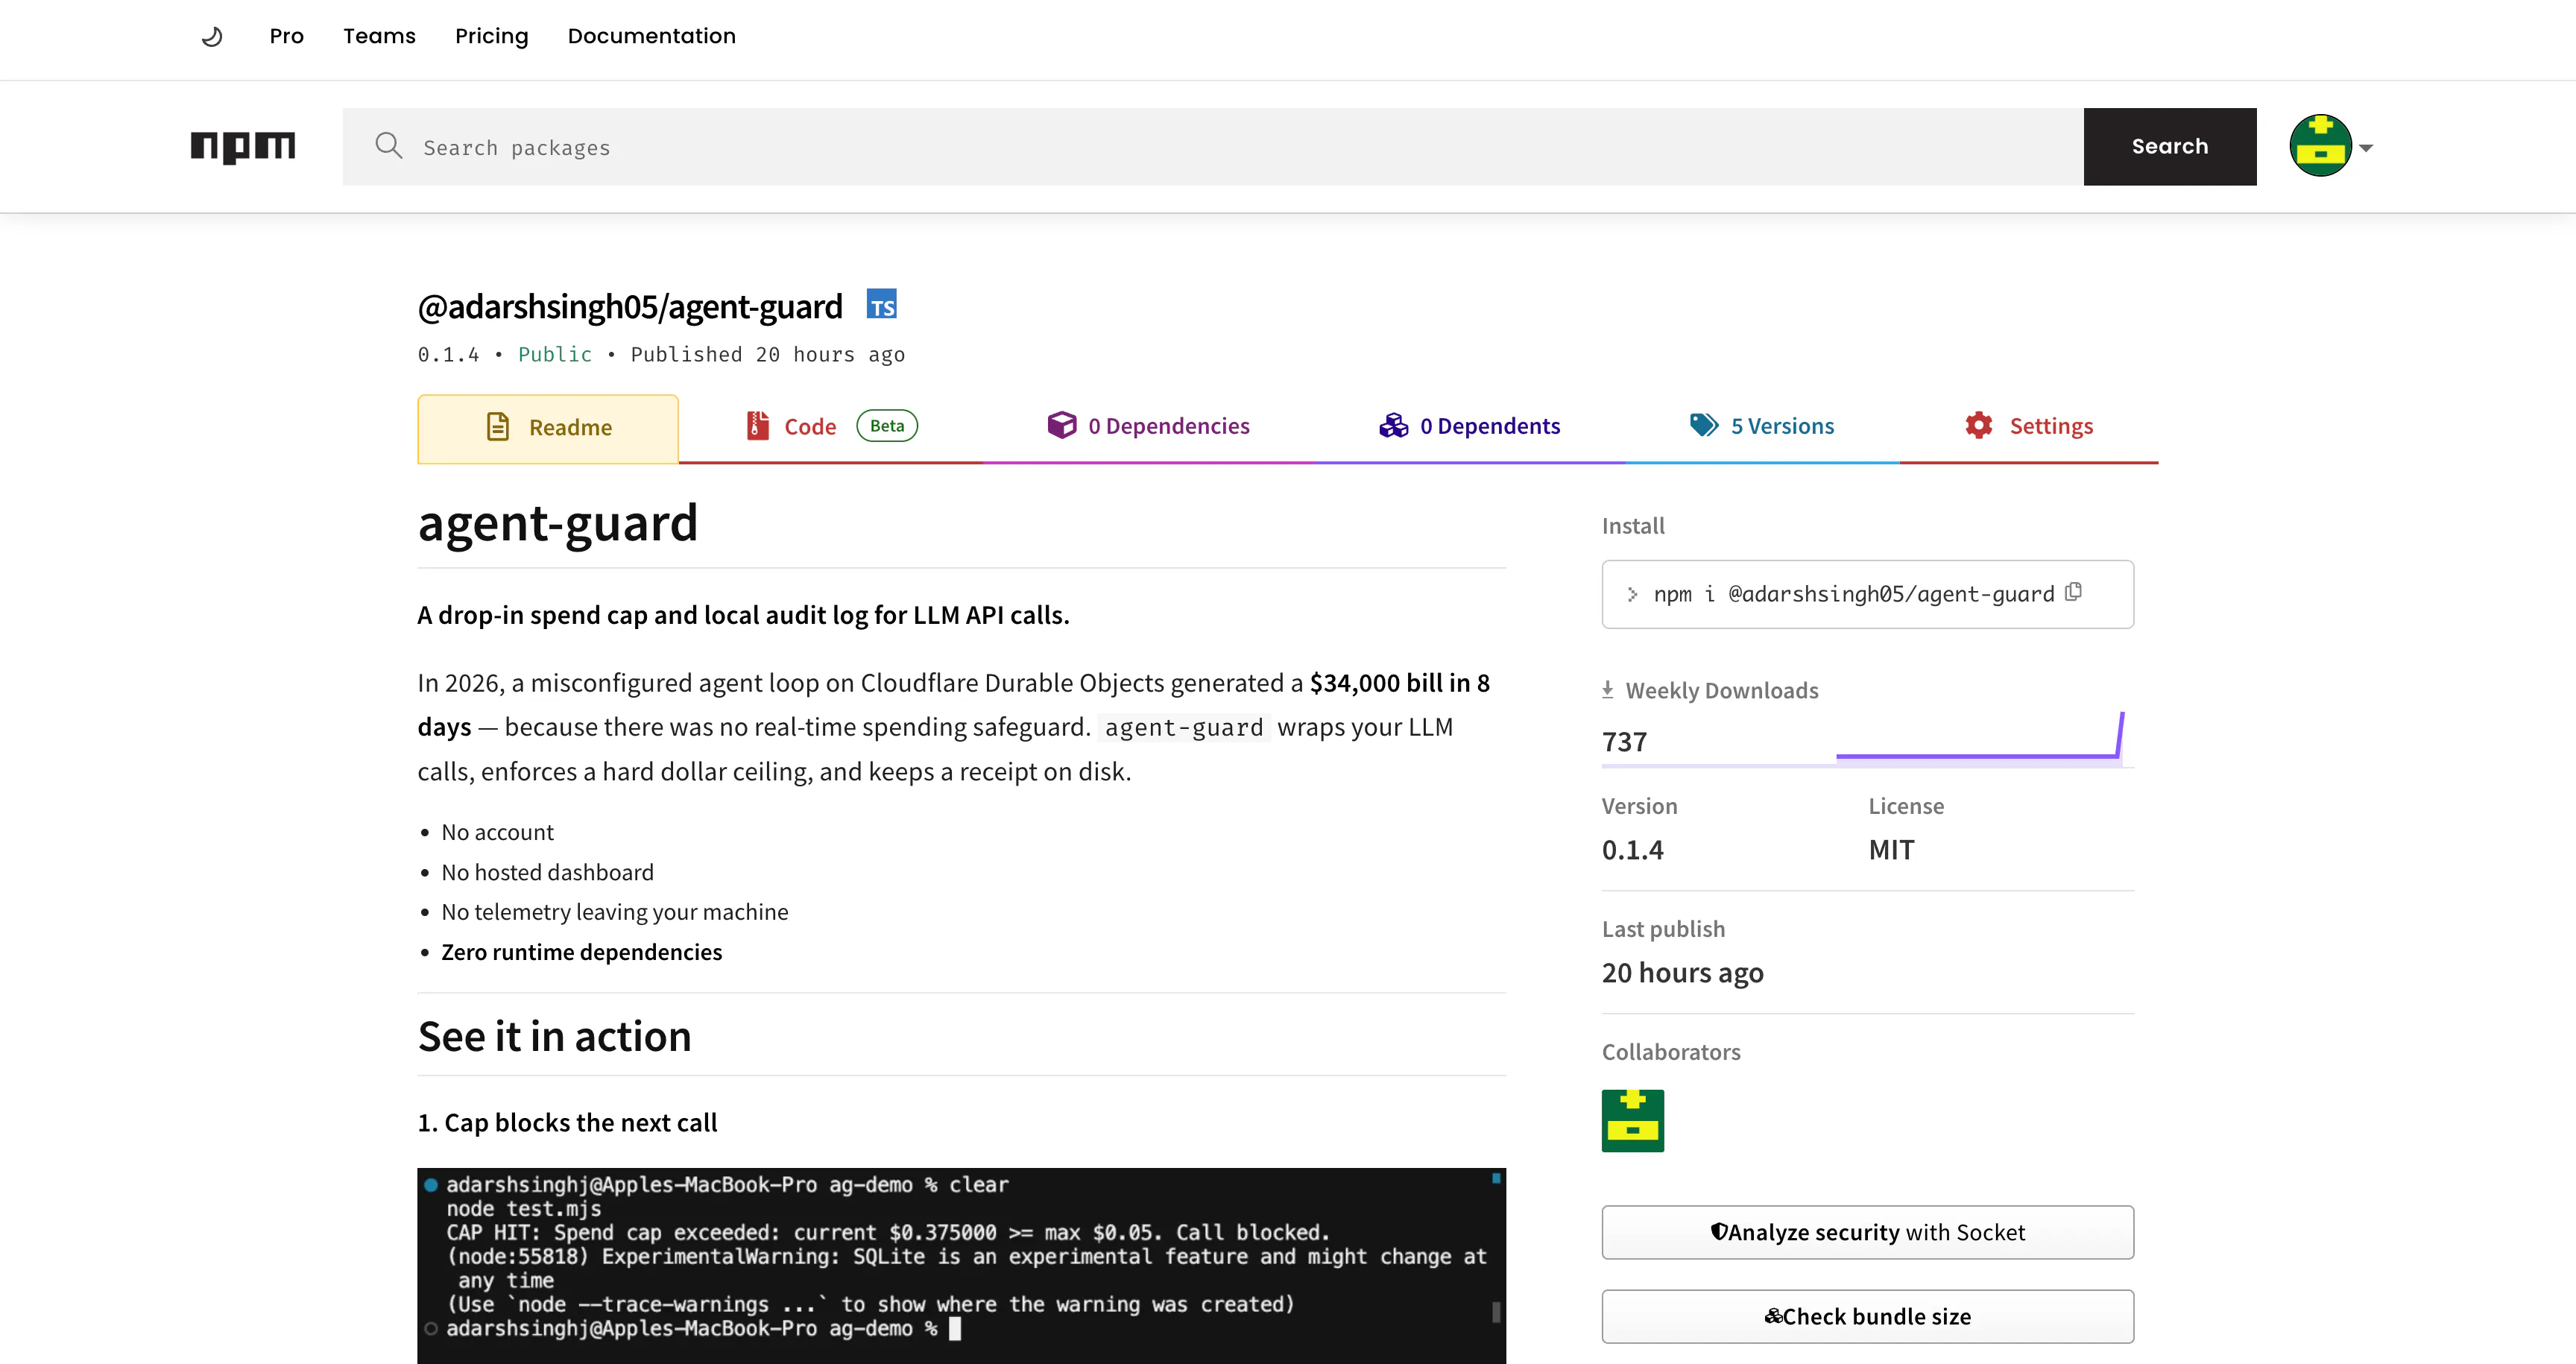
Task: Open the Pro page link
Action: coord(286,36)
